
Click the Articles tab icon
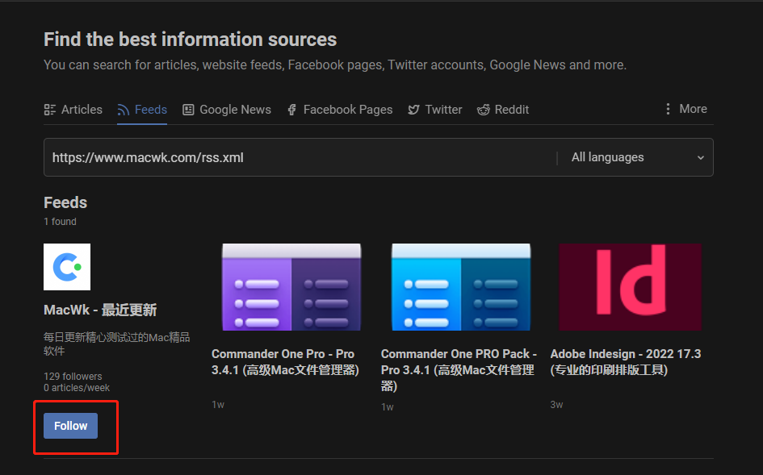click(50, 110)
